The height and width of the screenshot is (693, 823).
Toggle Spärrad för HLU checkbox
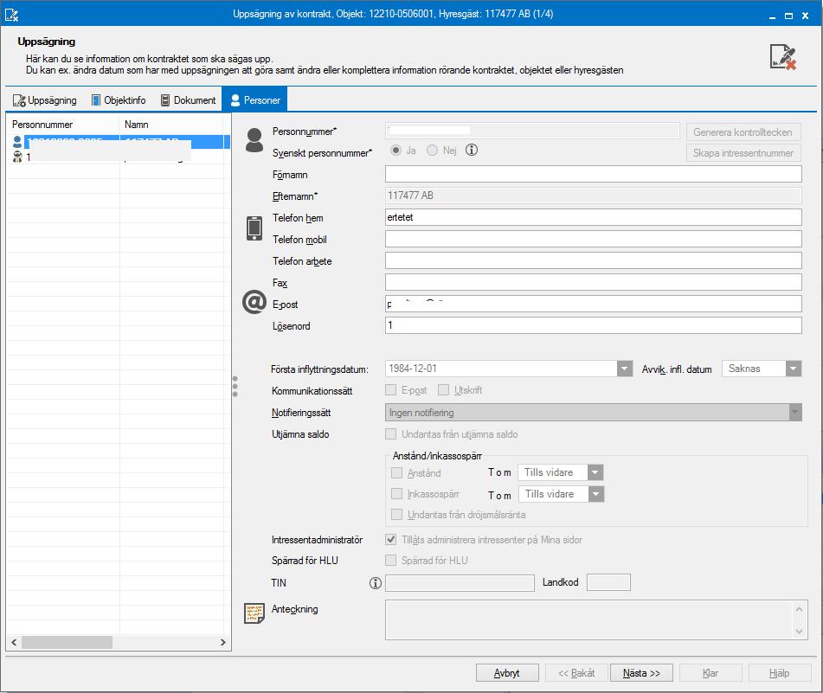pyautogui.click(x=390, y=561)
